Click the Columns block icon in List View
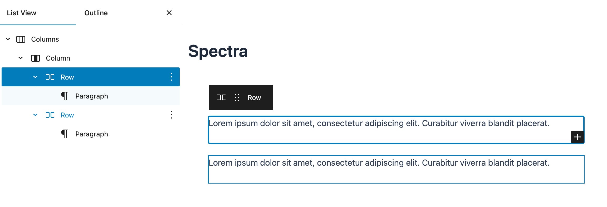This screenshot has width=607, height=207. click(21, 39)
